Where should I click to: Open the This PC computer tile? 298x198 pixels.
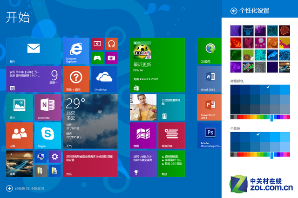[x=41, y=157]
